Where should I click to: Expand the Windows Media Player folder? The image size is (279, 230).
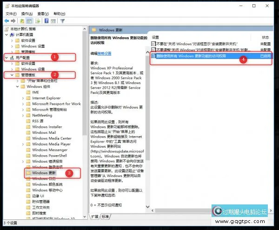(x=23, y=144)
